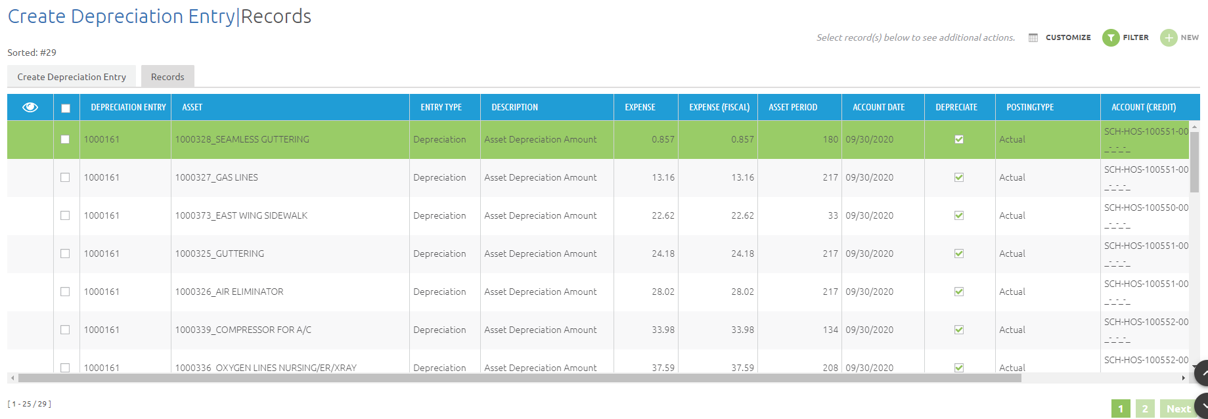Toggle the select-all checkbox in header

(66, 108)
